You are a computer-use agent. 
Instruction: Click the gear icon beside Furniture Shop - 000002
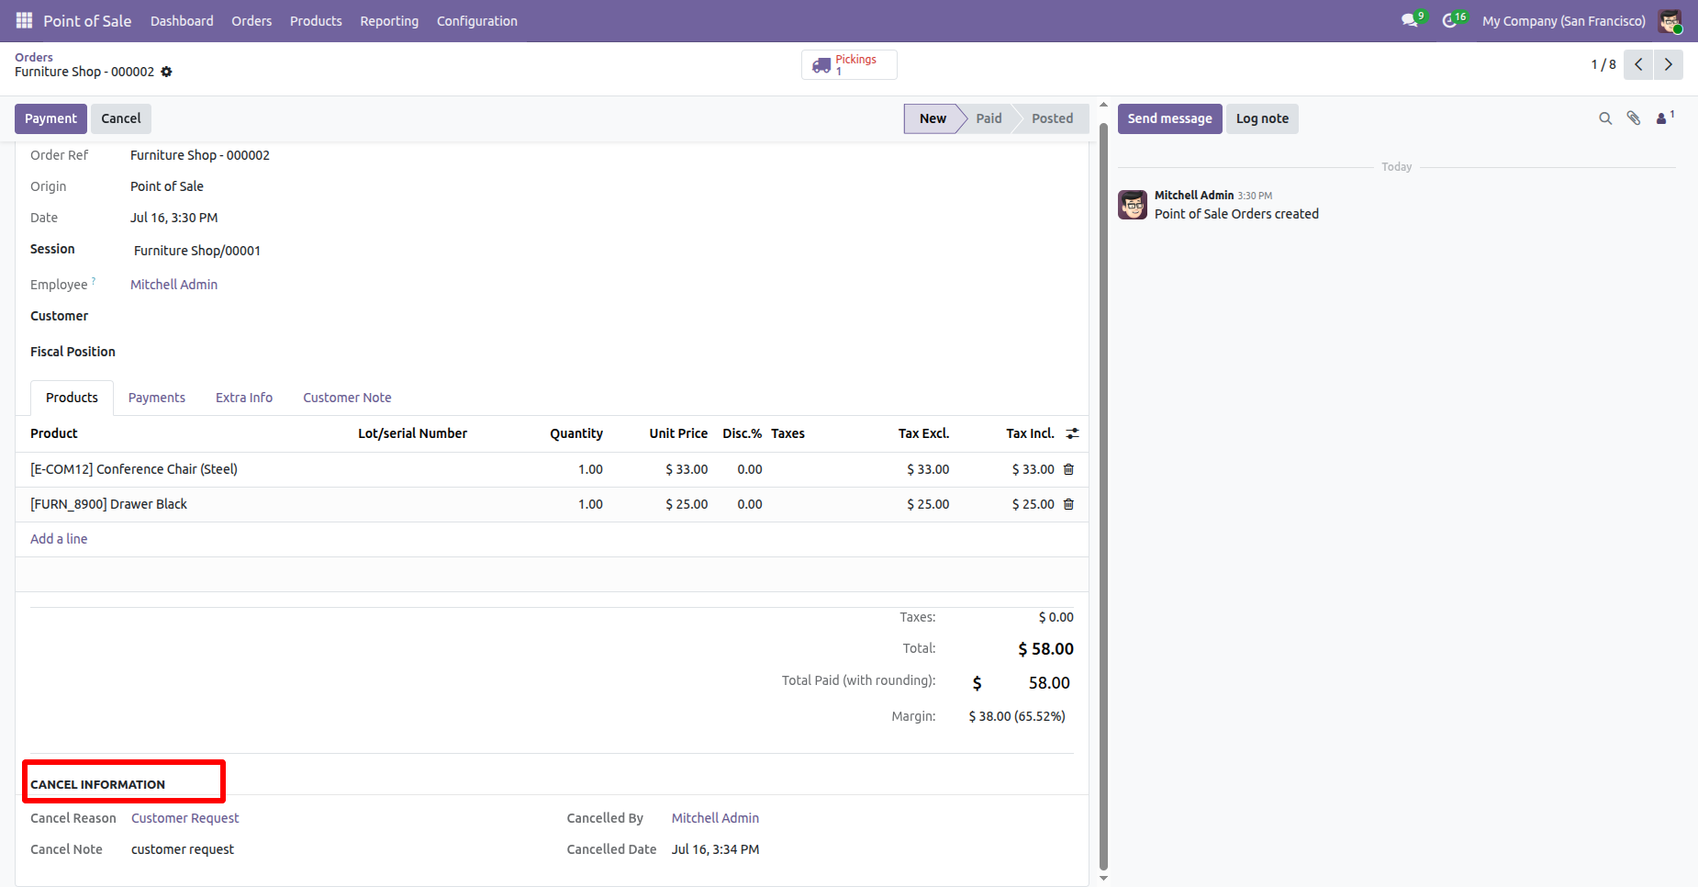pyautogui.click(x=166, y=72)
